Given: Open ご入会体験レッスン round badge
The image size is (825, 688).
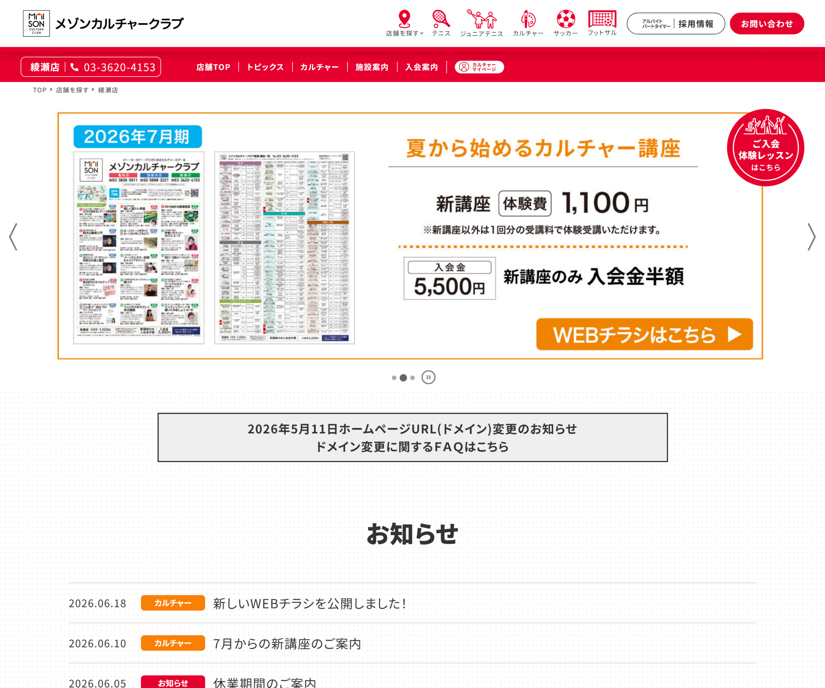Looking at the screenshot, I should (765, 147).
